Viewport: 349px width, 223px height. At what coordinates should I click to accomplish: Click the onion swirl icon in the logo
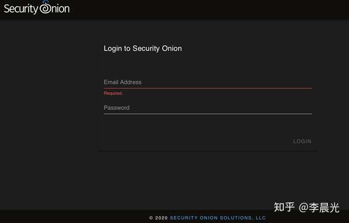[x=45, y=8]
